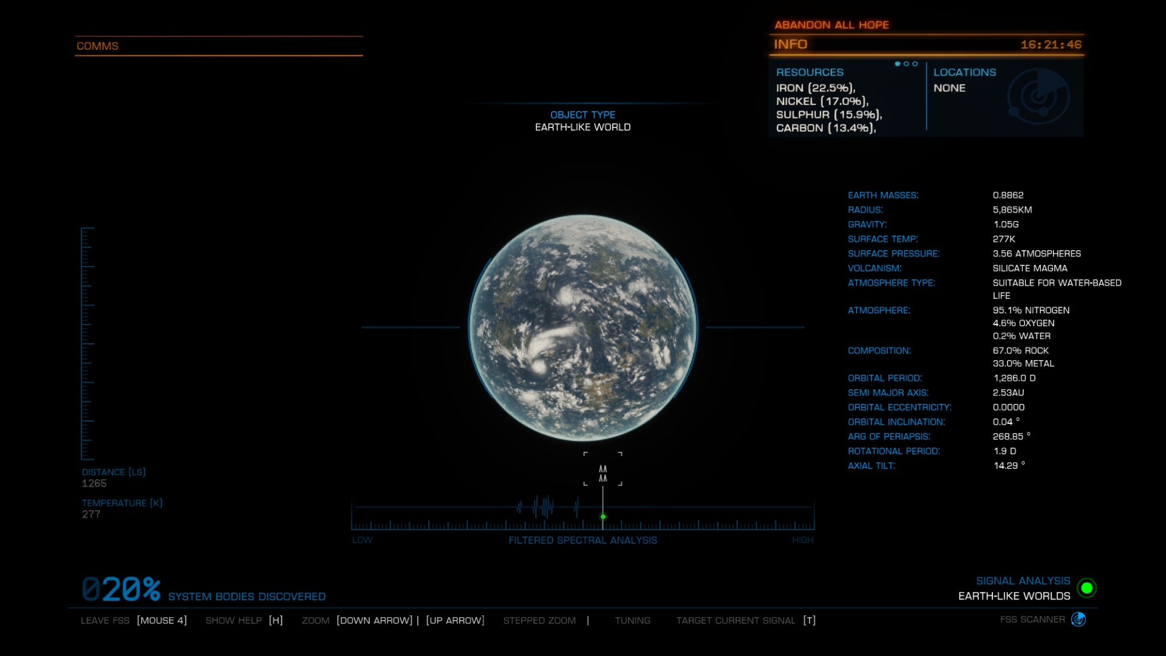1166x656 pixels.
Task: Click the FSS Scanner icon
Action: pos(1079,619)
